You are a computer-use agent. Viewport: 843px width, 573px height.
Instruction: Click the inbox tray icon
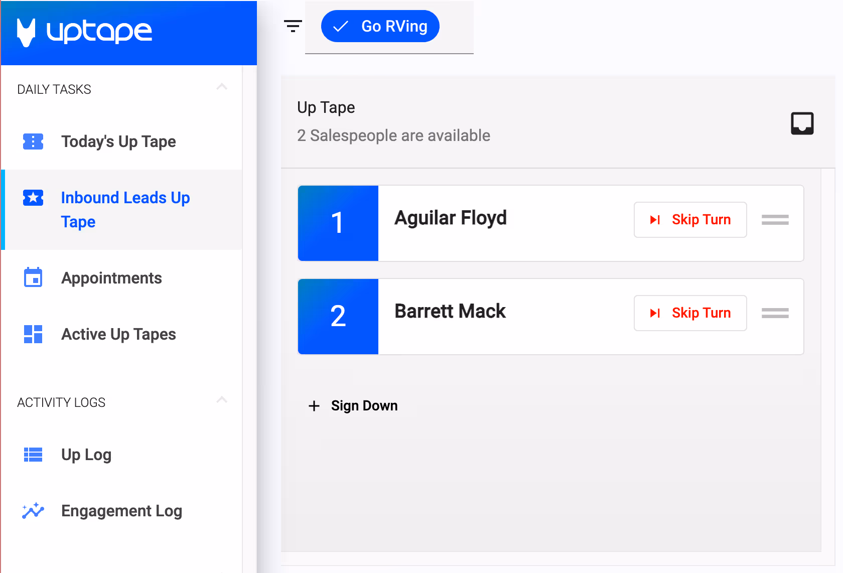pos(802,123)
